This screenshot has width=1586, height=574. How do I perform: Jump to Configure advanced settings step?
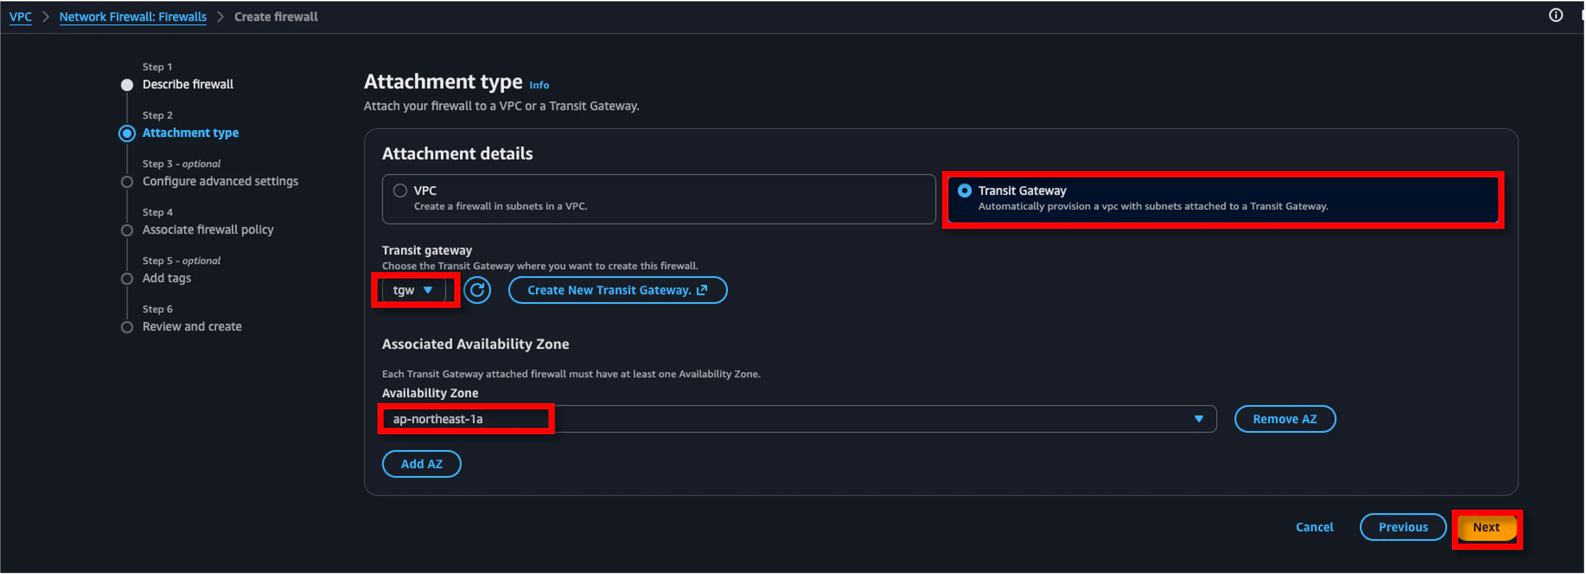(x=220, y=182)
